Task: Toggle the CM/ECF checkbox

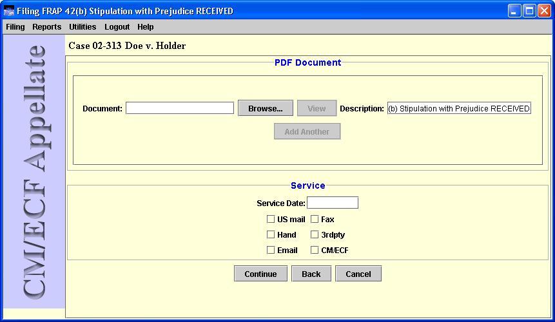Action: pos(315,250)
